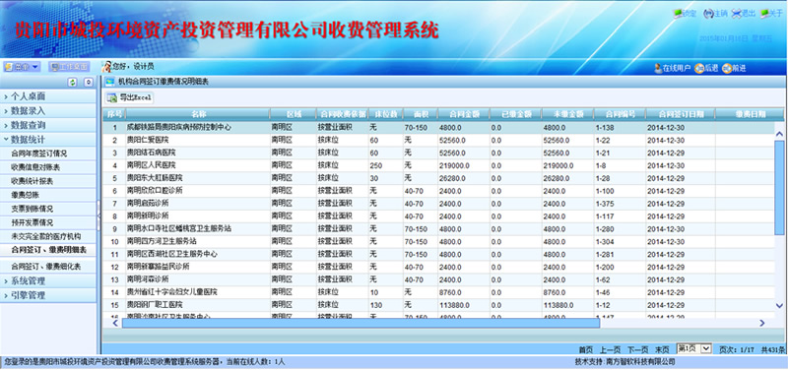Open the 第1页 page selector dropdown
The width and height of the screenshot is (788, 370).
(694, 348)
